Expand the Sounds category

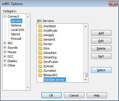point(5,48)
